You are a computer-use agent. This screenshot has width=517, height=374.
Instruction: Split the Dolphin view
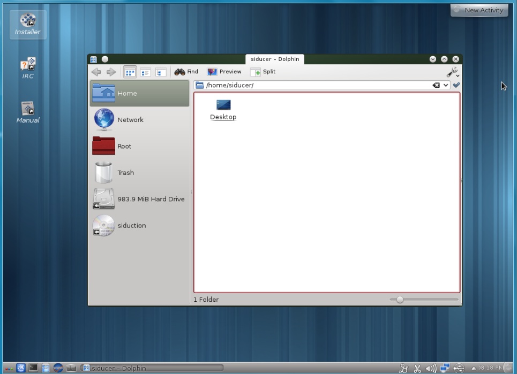[x=263, y=72]
